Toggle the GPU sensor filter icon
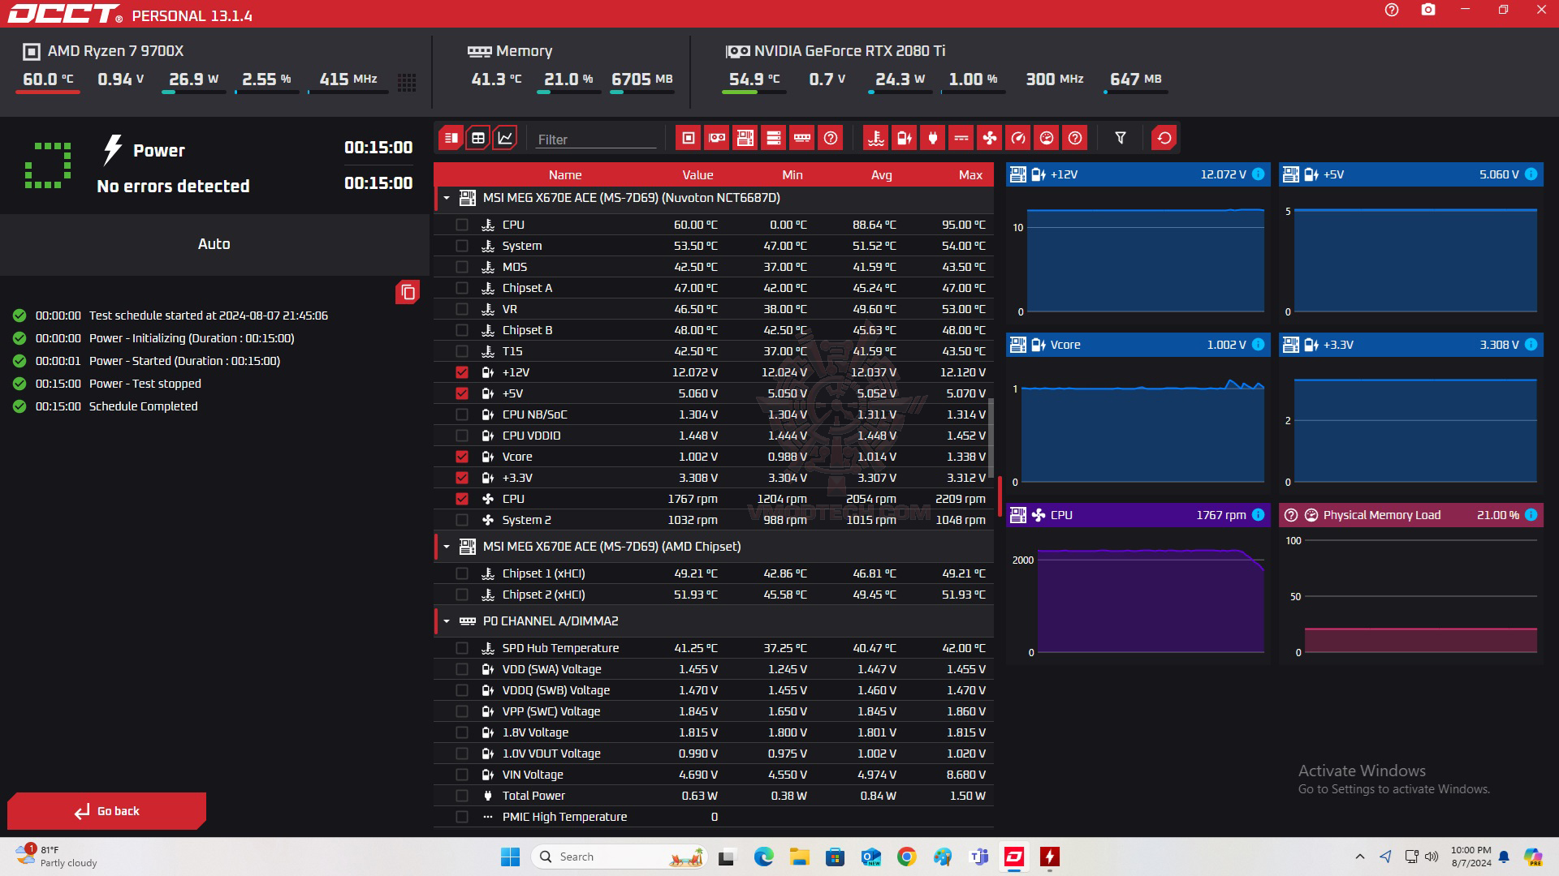Image resolution: width=1559 pixels, height=876 pixels. tap(716, 138)
